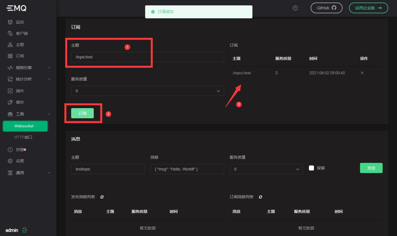The image size is (397, 236).
Task: Open 监控 in the sidebar
Action: pyautogui.click(x=20, y=22)
